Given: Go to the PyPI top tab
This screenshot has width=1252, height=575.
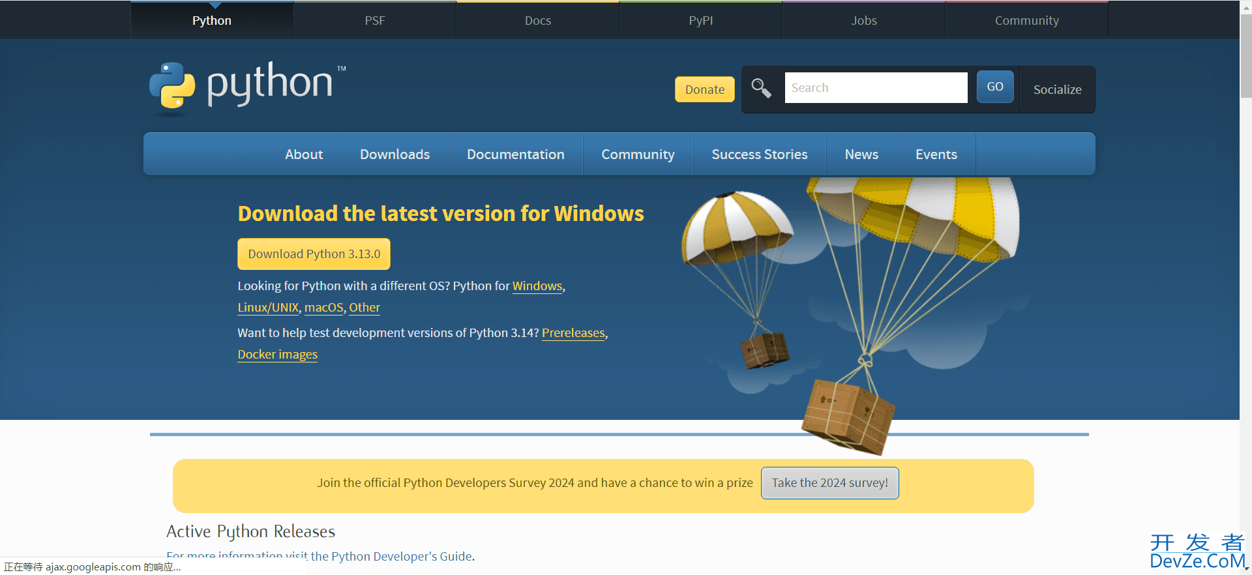Looking at the screenshot, I should point(701,20).
